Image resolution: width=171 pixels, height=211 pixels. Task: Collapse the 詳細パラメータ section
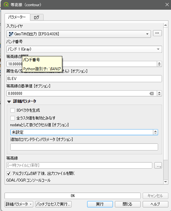tap(9, 102)
